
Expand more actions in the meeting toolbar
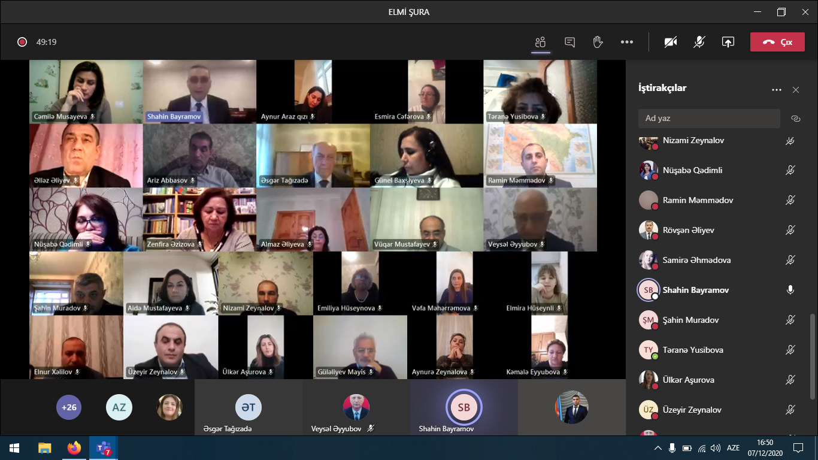[626, 42]
